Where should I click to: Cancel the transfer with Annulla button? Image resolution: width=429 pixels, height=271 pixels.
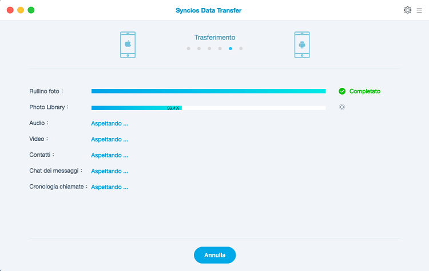coord(214,255)
